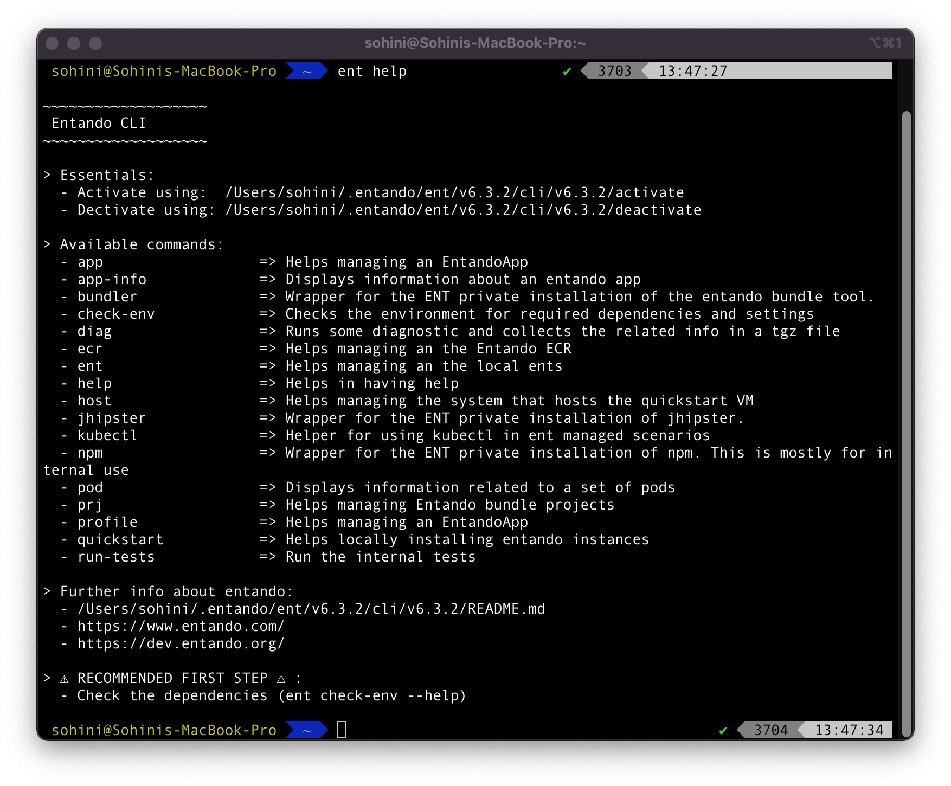This screenshot has height=786, width=951.
Task: Click the green checkmark beside 3704
Action: point(723,730)
